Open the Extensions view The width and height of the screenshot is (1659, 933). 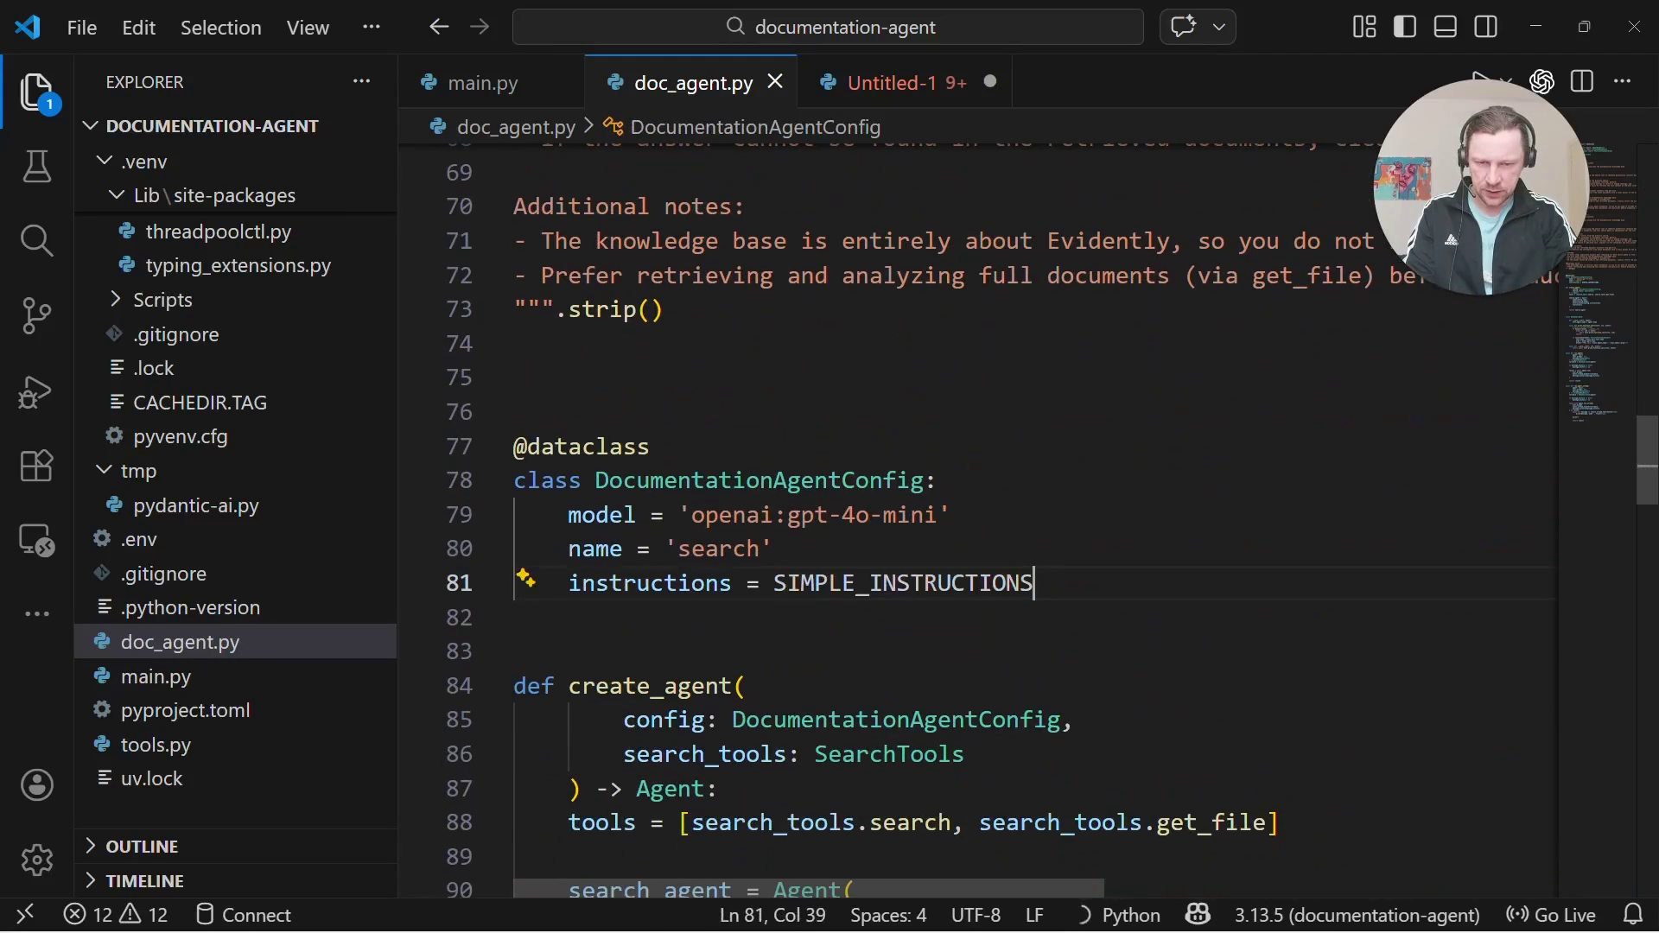36,466
